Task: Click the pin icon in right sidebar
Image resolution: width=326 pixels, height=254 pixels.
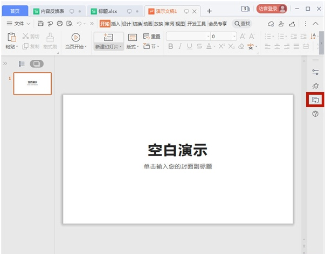Action: point(315,86)
